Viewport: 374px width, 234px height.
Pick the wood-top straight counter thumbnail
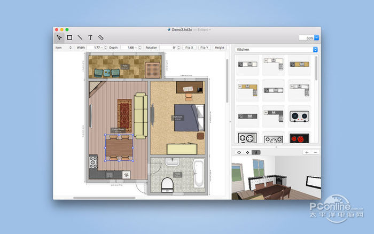(x=299, y=64)
